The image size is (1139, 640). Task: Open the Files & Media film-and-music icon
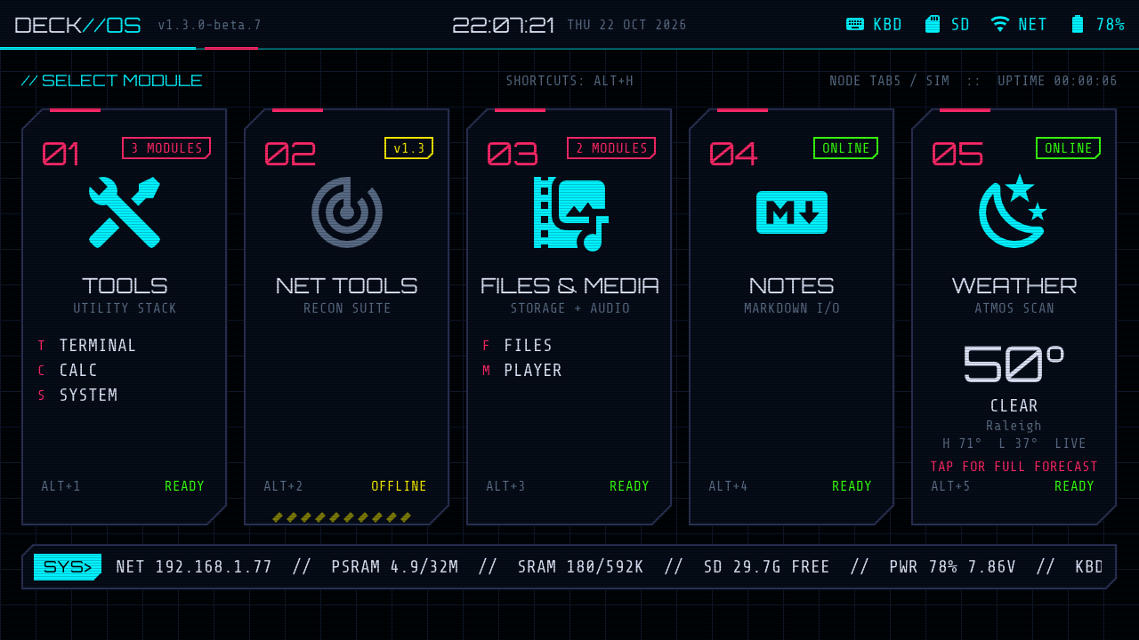coord(569,213)
